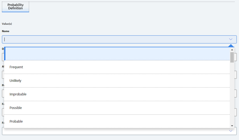This screenshot has width=239, height=140.
Task: Click the scrollbar up arrow in list
Action: pos(232,50)
